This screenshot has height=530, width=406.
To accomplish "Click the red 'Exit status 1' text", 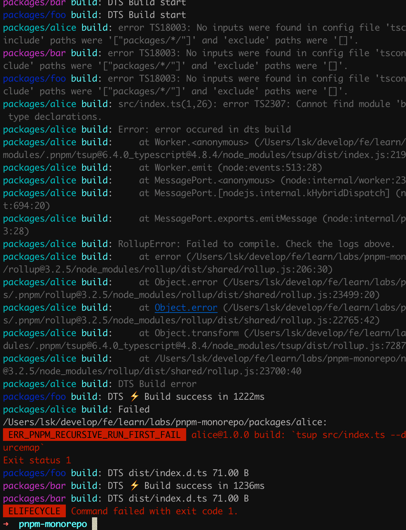I will [37, 460].
